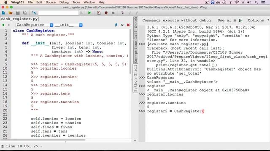
Task: Click the green lines icon in shell header
Action: tap(240, 21)
